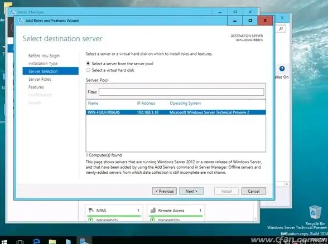This screenshot has width=328, height=244.
Task: Click the blue help question mark icon
Action: pos(282,69)
